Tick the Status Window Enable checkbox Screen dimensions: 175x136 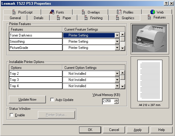point(11,115)
